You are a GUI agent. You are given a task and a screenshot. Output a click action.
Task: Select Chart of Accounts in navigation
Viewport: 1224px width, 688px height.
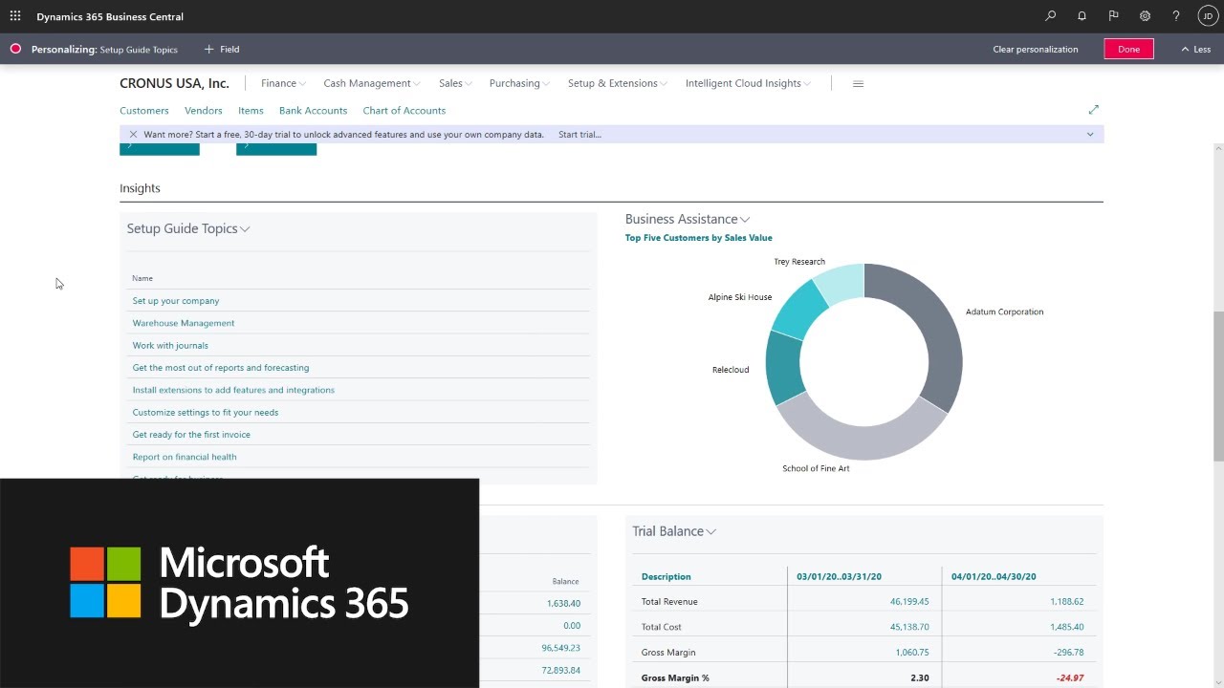pos(404,111)
